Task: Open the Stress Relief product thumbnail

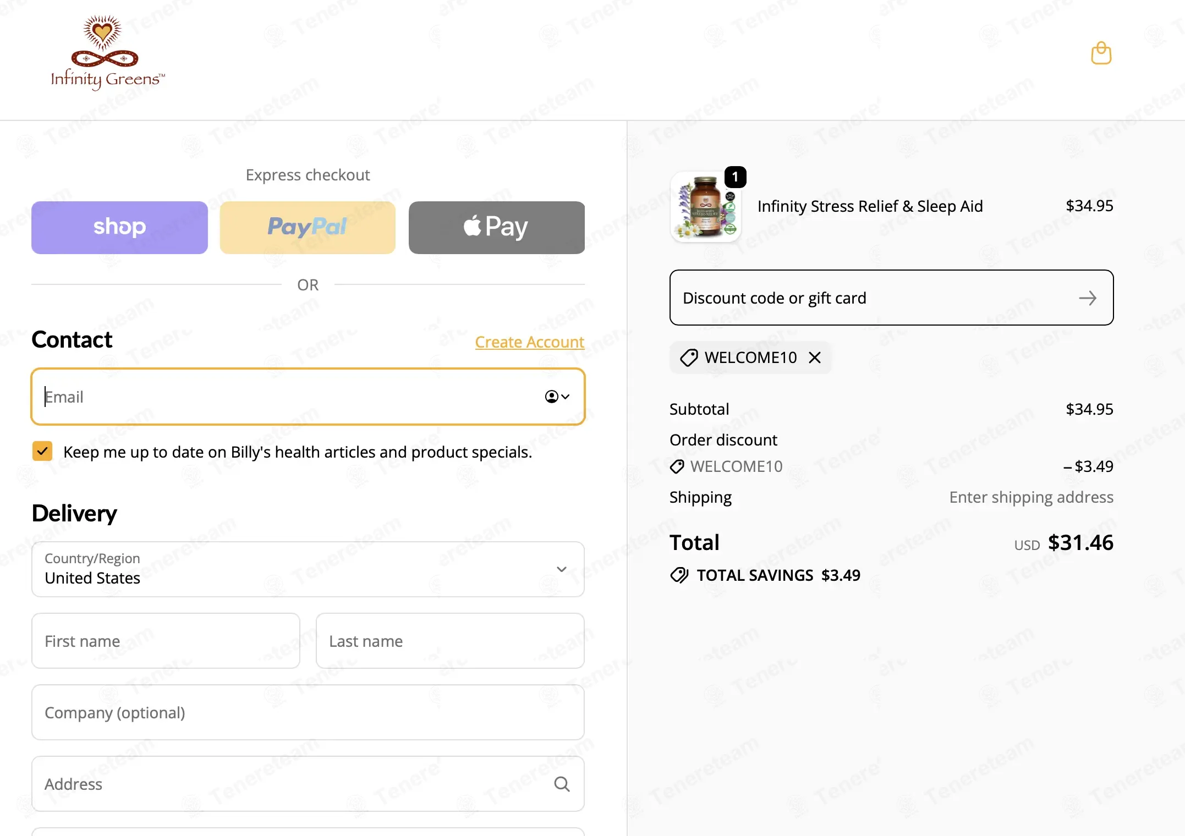Action: point(706,207)
